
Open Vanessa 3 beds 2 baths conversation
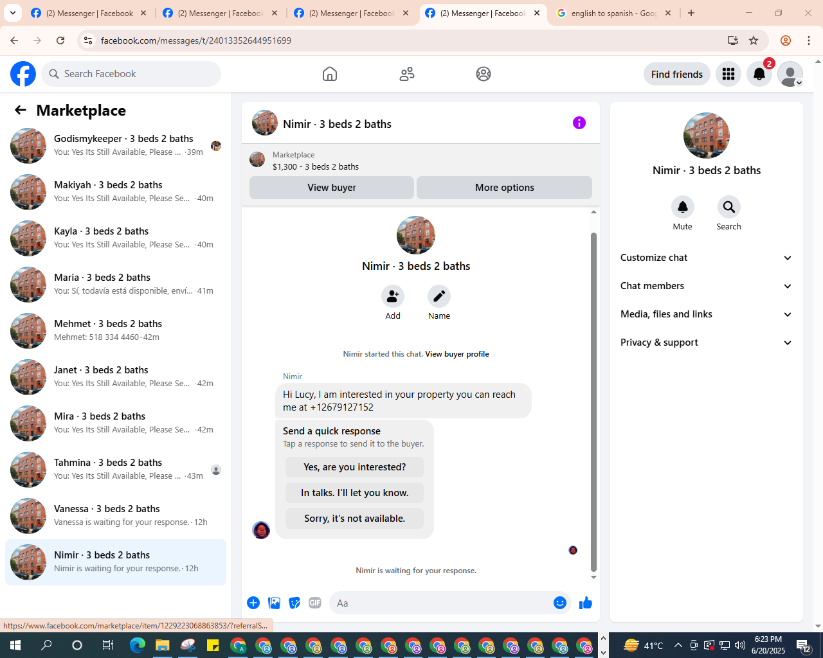coord(116,516)
